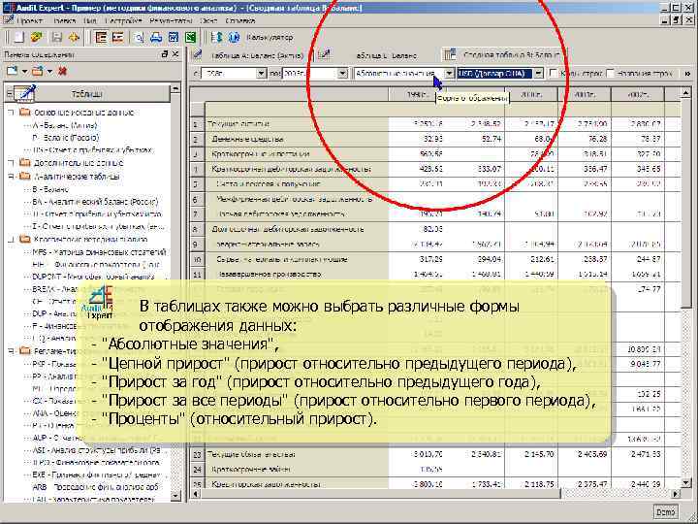Click the blue arrows recalculation icon
698x524 pixels.
click(217, 38)
